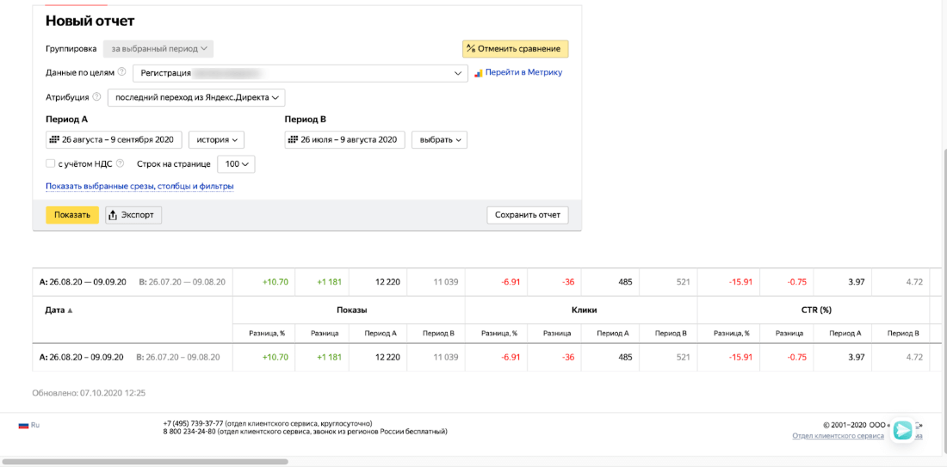Click Разница, % subheader under Показы
Viewport: 947px width, 467px height.
[x=267, y=333]
